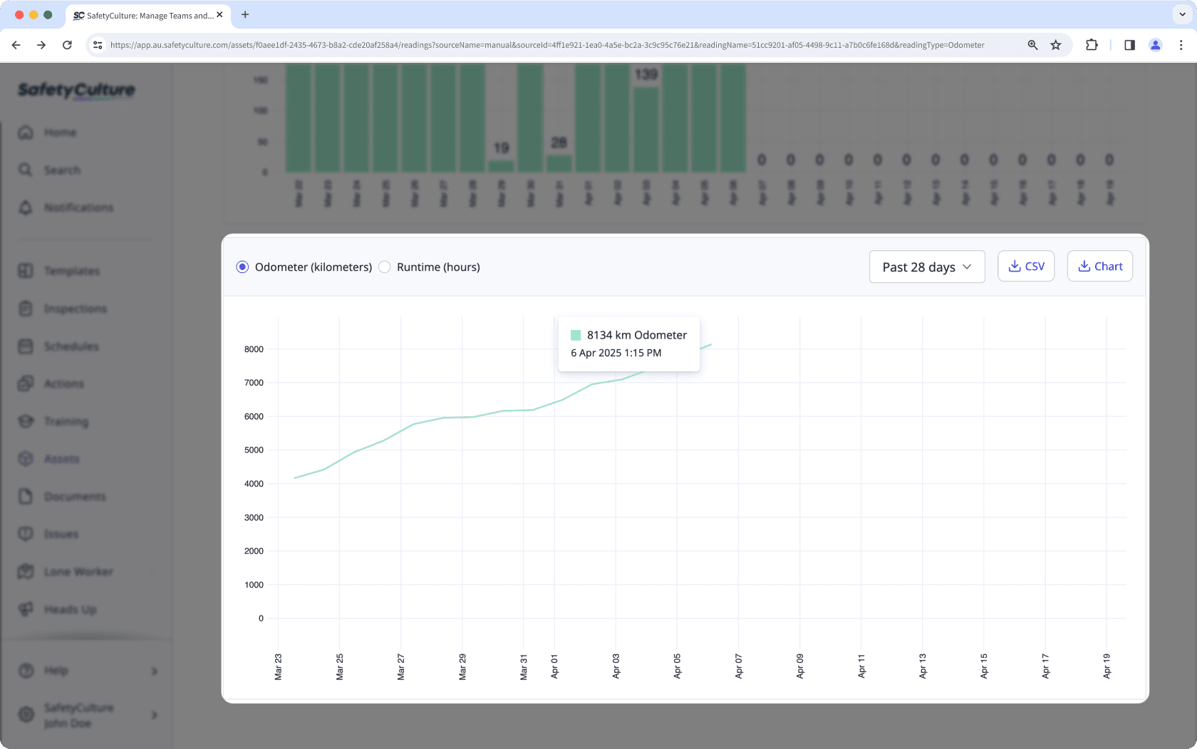Open the Schedules section
The width and height of the screenshot is (1197, 749).
(x=71, y=346)
